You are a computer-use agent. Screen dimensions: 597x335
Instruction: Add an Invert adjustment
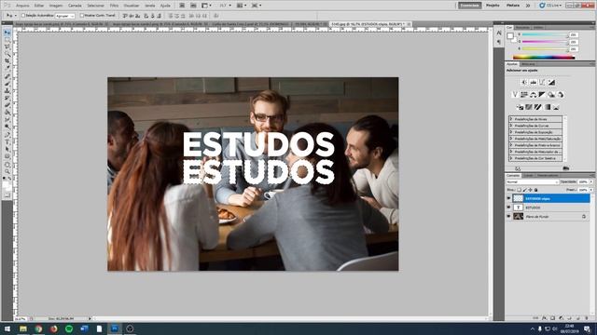(x=521, y=107)
